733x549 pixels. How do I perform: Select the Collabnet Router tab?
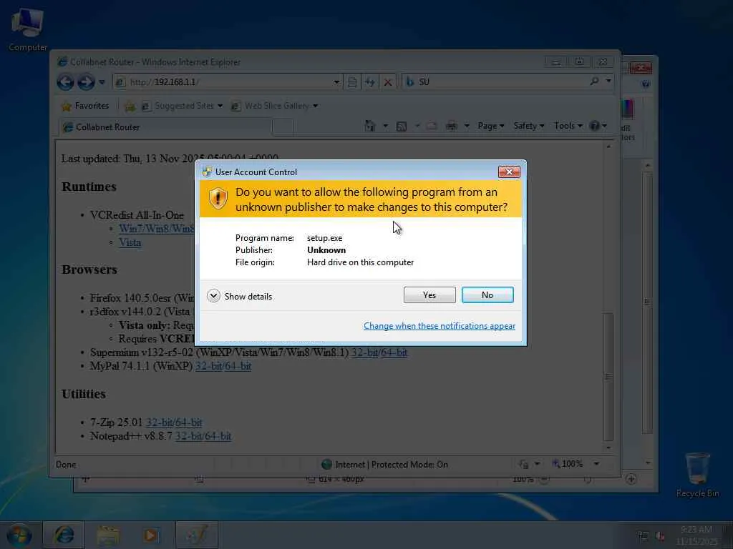165,127
